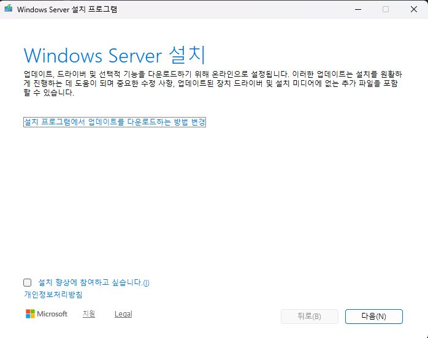
Task: Open the link to change how setup downloads updates
Action: (115, 122)
